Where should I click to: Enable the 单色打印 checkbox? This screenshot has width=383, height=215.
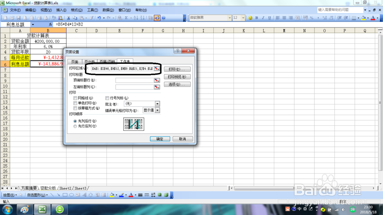[75, 103]
